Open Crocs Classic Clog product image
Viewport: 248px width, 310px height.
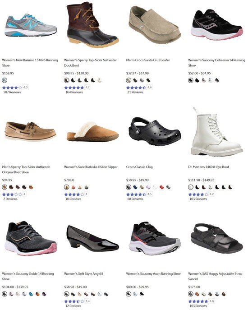pos(155,131)
